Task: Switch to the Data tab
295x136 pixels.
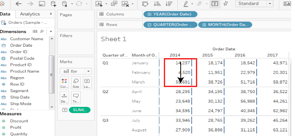Action: coord(5,14)
